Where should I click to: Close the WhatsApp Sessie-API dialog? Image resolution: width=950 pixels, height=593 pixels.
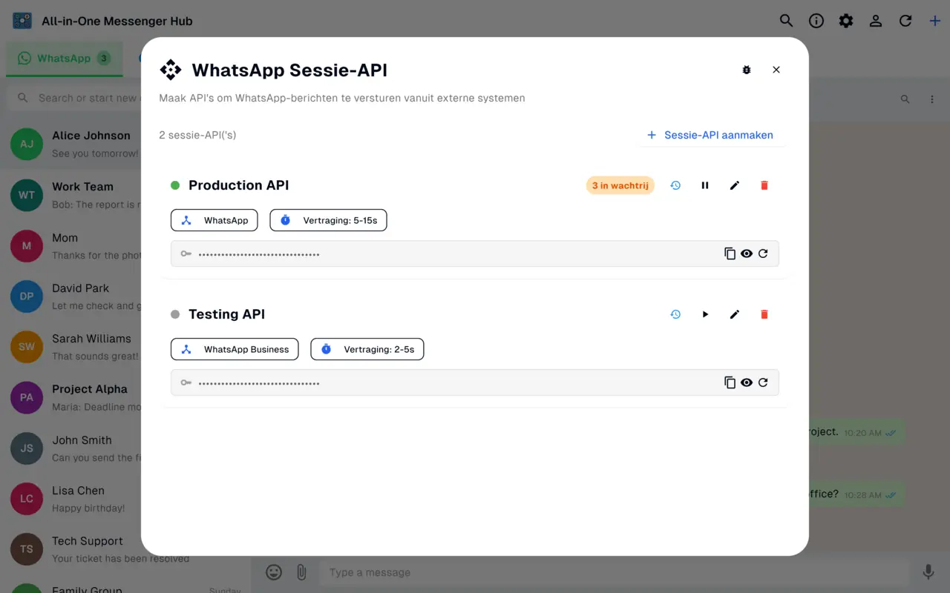[x=776, y=70]
